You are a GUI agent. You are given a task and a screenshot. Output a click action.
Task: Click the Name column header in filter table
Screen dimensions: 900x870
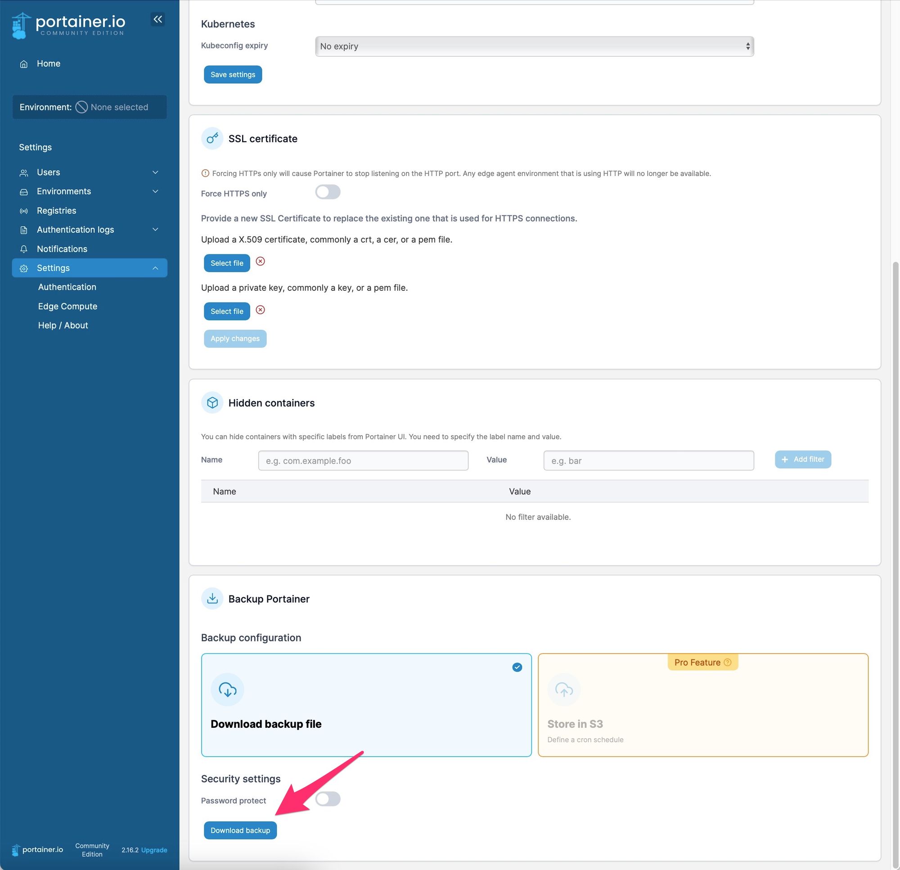(224, 491)
